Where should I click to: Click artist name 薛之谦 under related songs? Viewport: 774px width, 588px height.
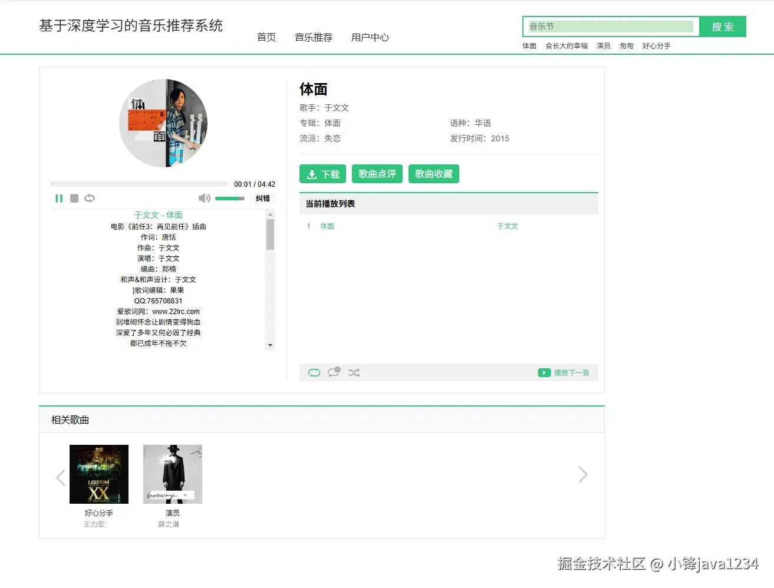169,524
